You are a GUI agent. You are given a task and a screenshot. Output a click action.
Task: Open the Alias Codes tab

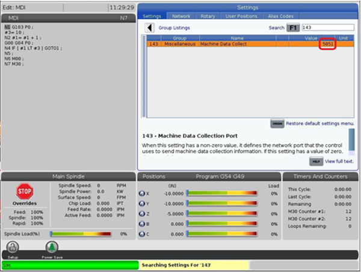point(280,16)
